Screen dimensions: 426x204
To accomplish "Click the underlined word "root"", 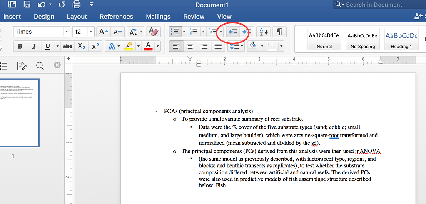I will pyautogui.click(x=334, y=135).
